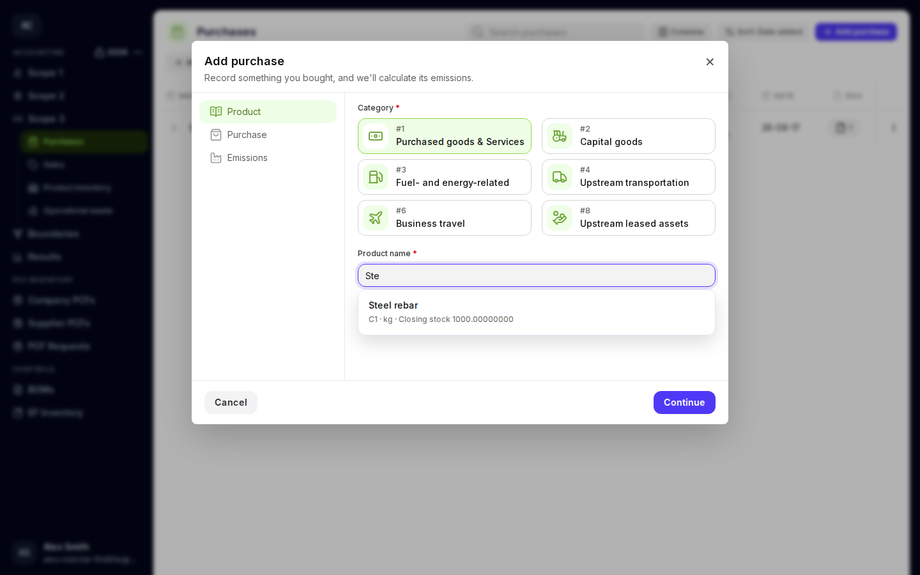Viewport: 920px width, 575px height.
Task: Click the Continue button
Action: click(x=684, y=402)
